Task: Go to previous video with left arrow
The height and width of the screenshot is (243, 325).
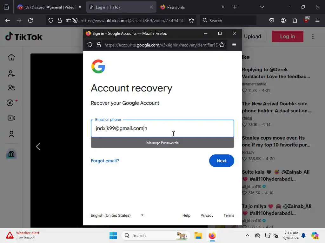Action: pyautogui.click(x=38, y=146)
